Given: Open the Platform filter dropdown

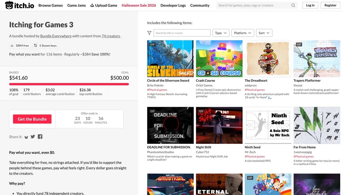Looking at the screenshot, I should tap(243, 33).
